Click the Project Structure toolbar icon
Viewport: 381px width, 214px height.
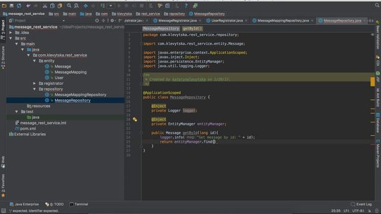(x=168, y=5)
